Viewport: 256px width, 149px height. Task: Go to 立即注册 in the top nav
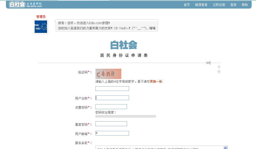219,5
